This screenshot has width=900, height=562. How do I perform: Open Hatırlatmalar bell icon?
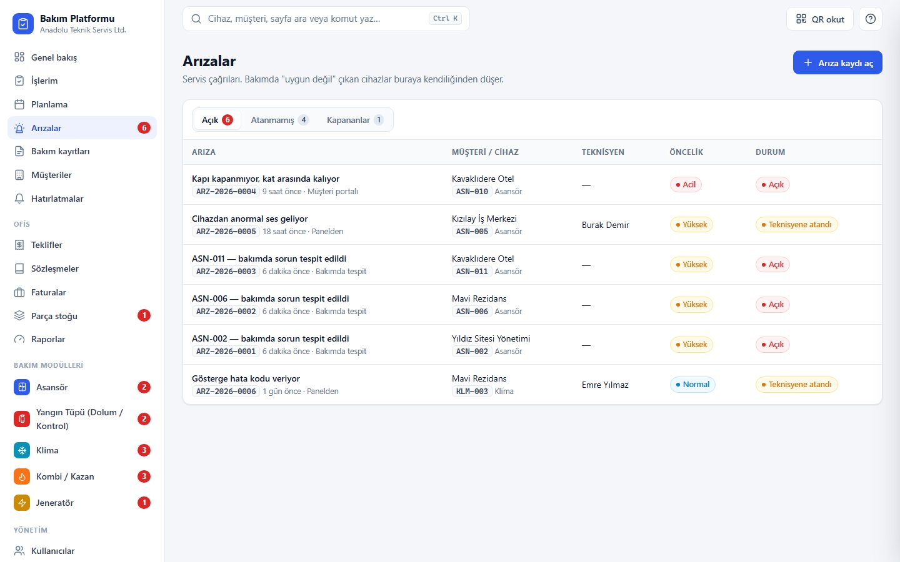point(19,199)
